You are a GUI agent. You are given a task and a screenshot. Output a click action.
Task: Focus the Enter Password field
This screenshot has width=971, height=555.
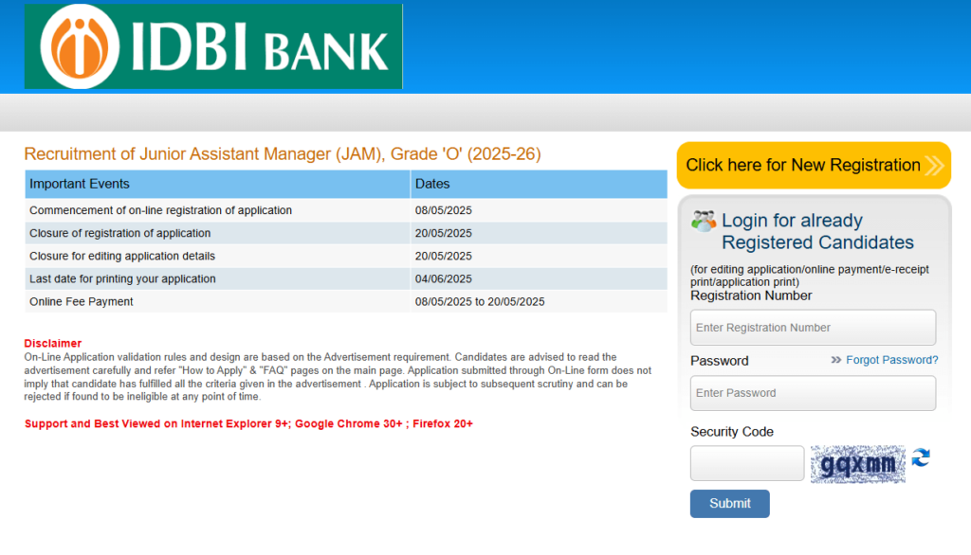[813, 393]
